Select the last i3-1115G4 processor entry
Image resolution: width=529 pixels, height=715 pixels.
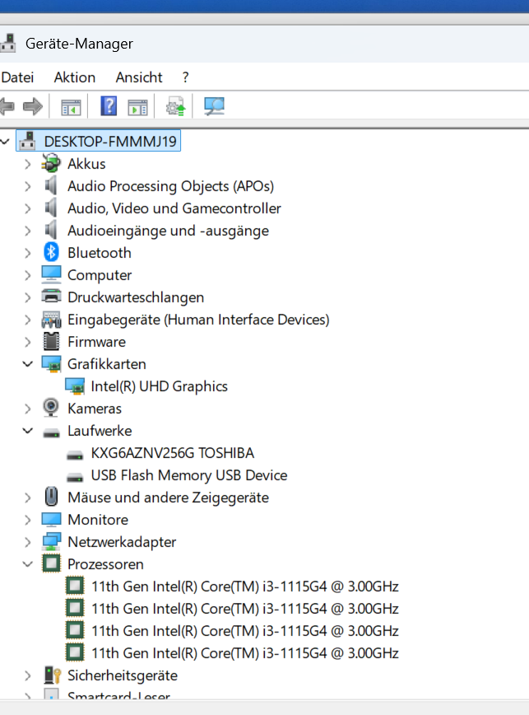pyautogui.click(x=245, y=653)
